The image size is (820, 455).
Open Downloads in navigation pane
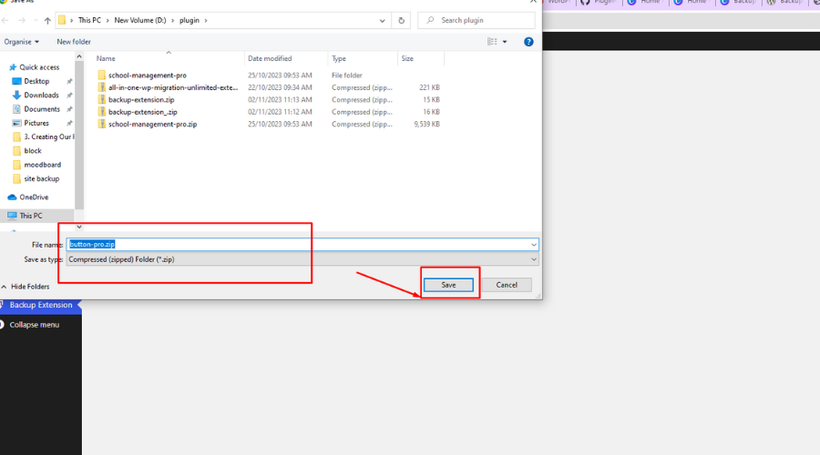coord(41,95)
